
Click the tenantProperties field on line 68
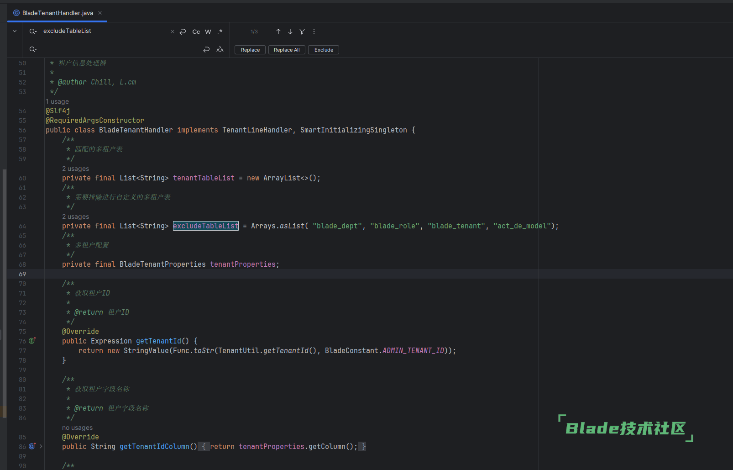pyautogui.click(x=243, y=264)
